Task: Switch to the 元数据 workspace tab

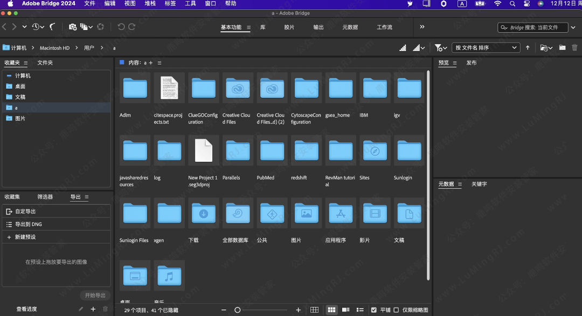Action: click(x=350, y=27)
